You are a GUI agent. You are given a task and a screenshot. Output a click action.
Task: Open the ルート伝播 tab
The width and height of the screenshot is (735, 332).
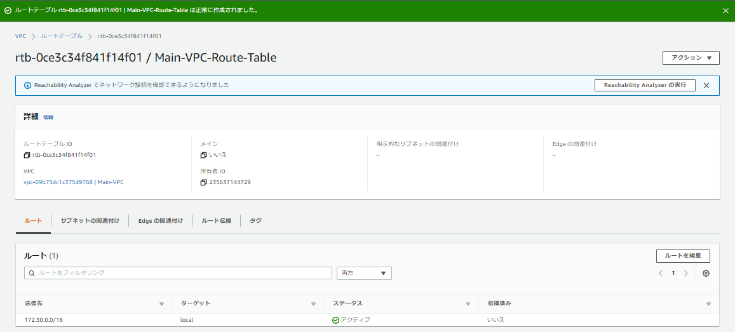(x=217, y=221)
